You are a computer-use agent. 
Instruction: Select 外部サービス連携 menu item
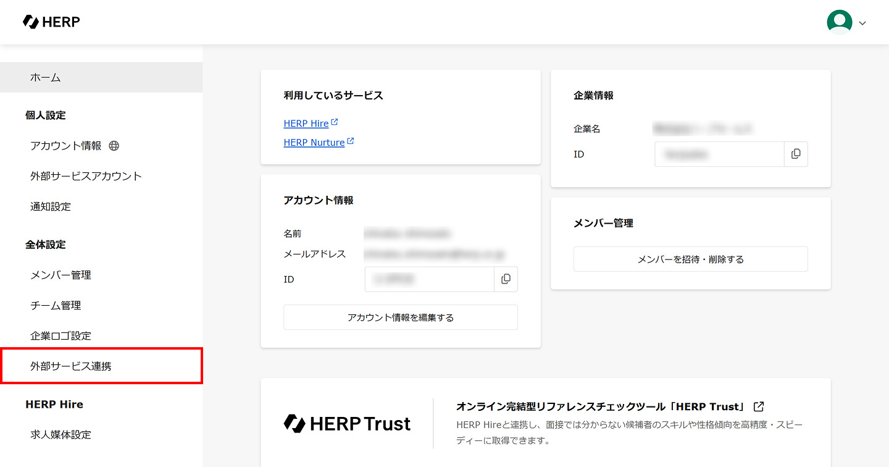point(101,366)
